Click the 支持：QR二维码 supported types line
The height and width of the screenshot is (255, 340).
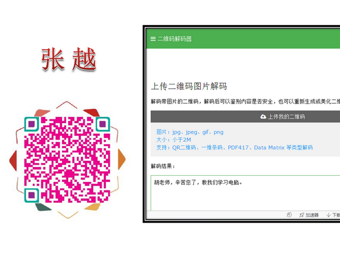point(235,147)
